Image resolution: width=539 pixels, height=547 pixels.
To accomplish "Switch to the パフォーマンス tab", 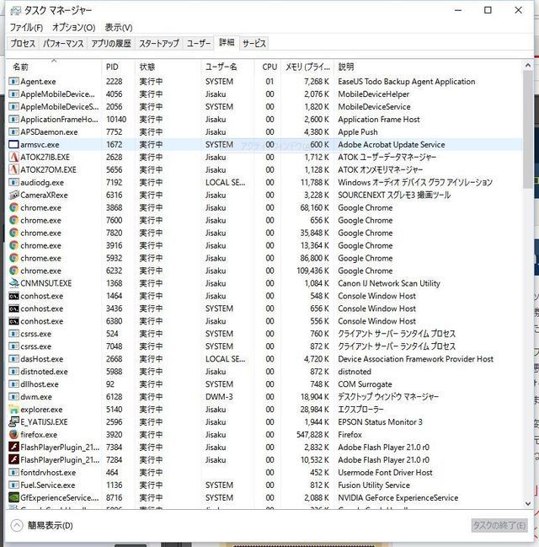I will point(63,44).
